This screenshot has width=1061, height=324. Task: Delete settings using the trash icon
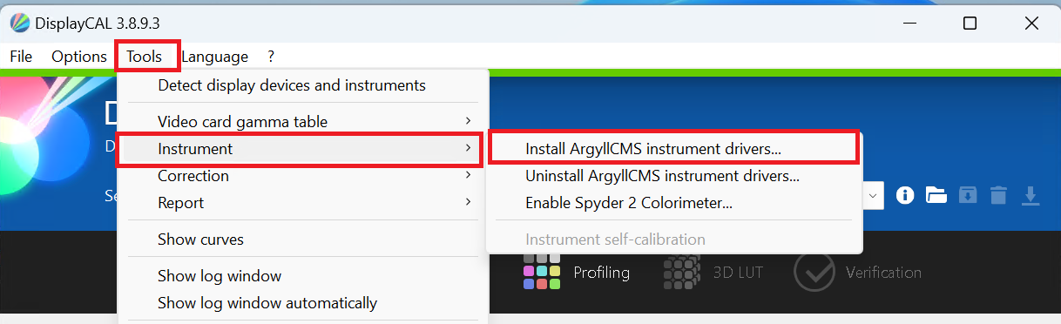[999, 195]
